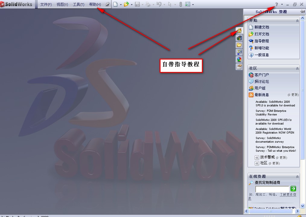Click the green Go arrow button
Screen dimensions: 306x217
[x=293, y=189]
